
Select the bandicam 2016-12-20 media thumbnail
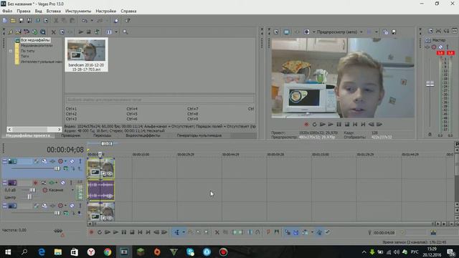pyautogui.click(x=86, y=54)
